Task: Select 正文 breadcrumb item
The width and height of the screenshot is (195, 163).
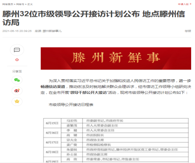Action: (30, 4)
